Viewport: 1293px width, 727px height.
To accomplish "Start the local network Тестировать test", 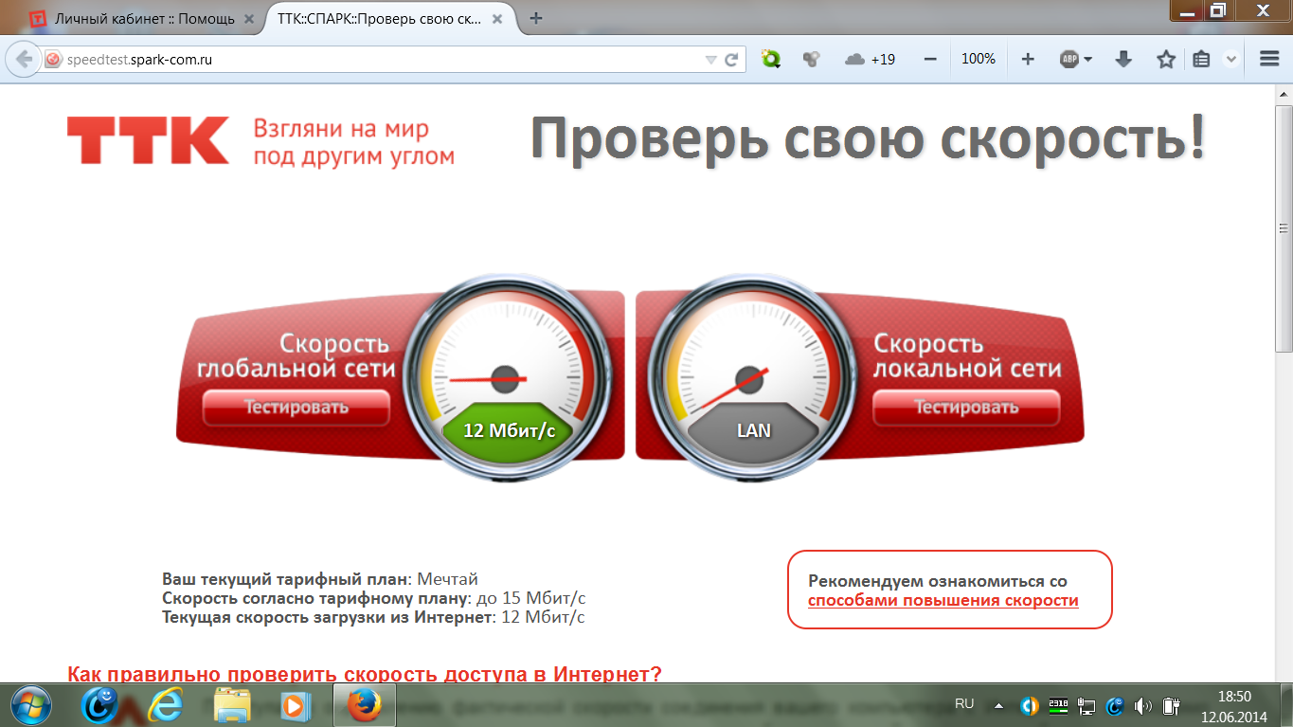I will (966, 408).
